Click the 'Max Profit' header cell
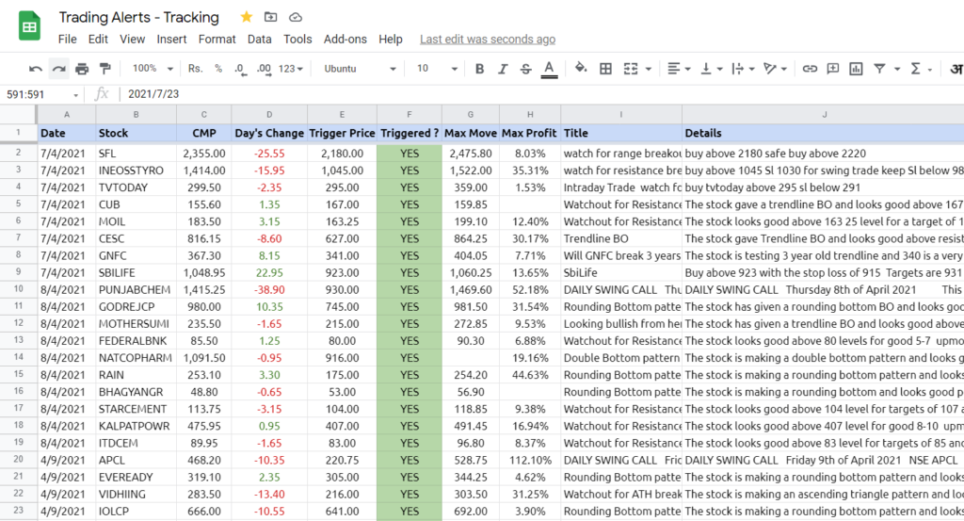 pos(529,133)
